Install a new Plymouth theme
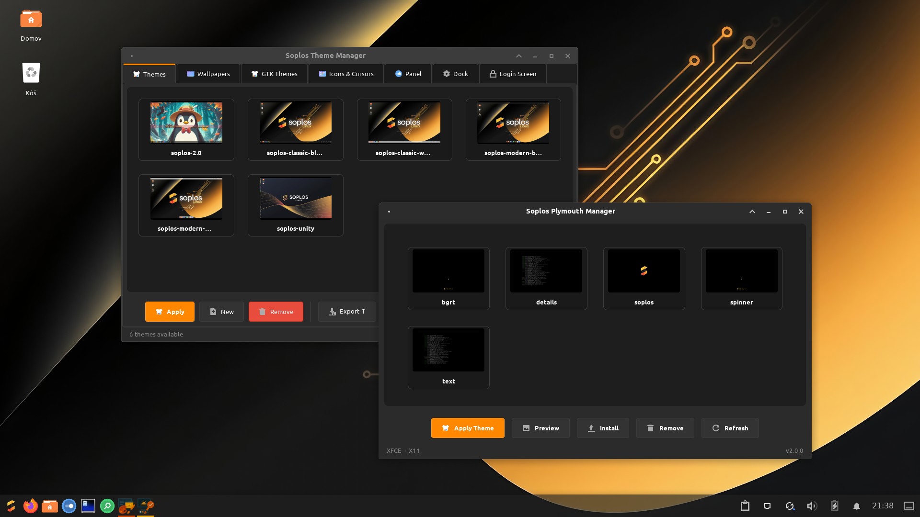920x517 pixels. [x=603, y=428]
